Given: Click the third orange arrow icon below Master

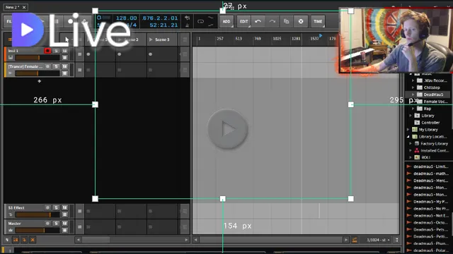Looking at the screenshot, I should coord(24,240).
